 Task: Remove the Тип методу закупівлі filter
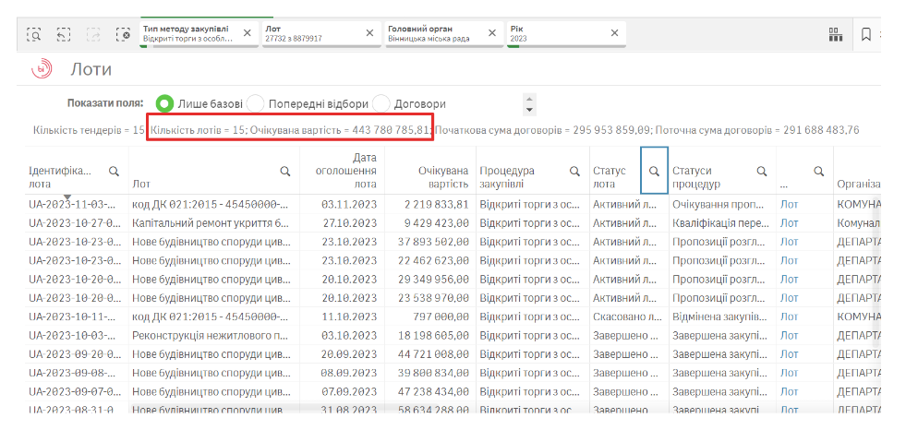point(247,33)
